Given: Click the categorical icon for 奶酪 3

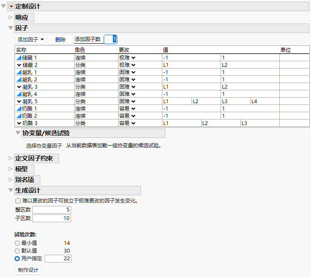Looking at the screenshot, I should tap(19, 123).
